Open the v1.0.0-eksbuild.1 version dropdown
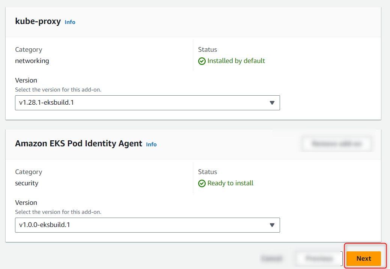Screen dimensions: 390x269 coord(148,225)
